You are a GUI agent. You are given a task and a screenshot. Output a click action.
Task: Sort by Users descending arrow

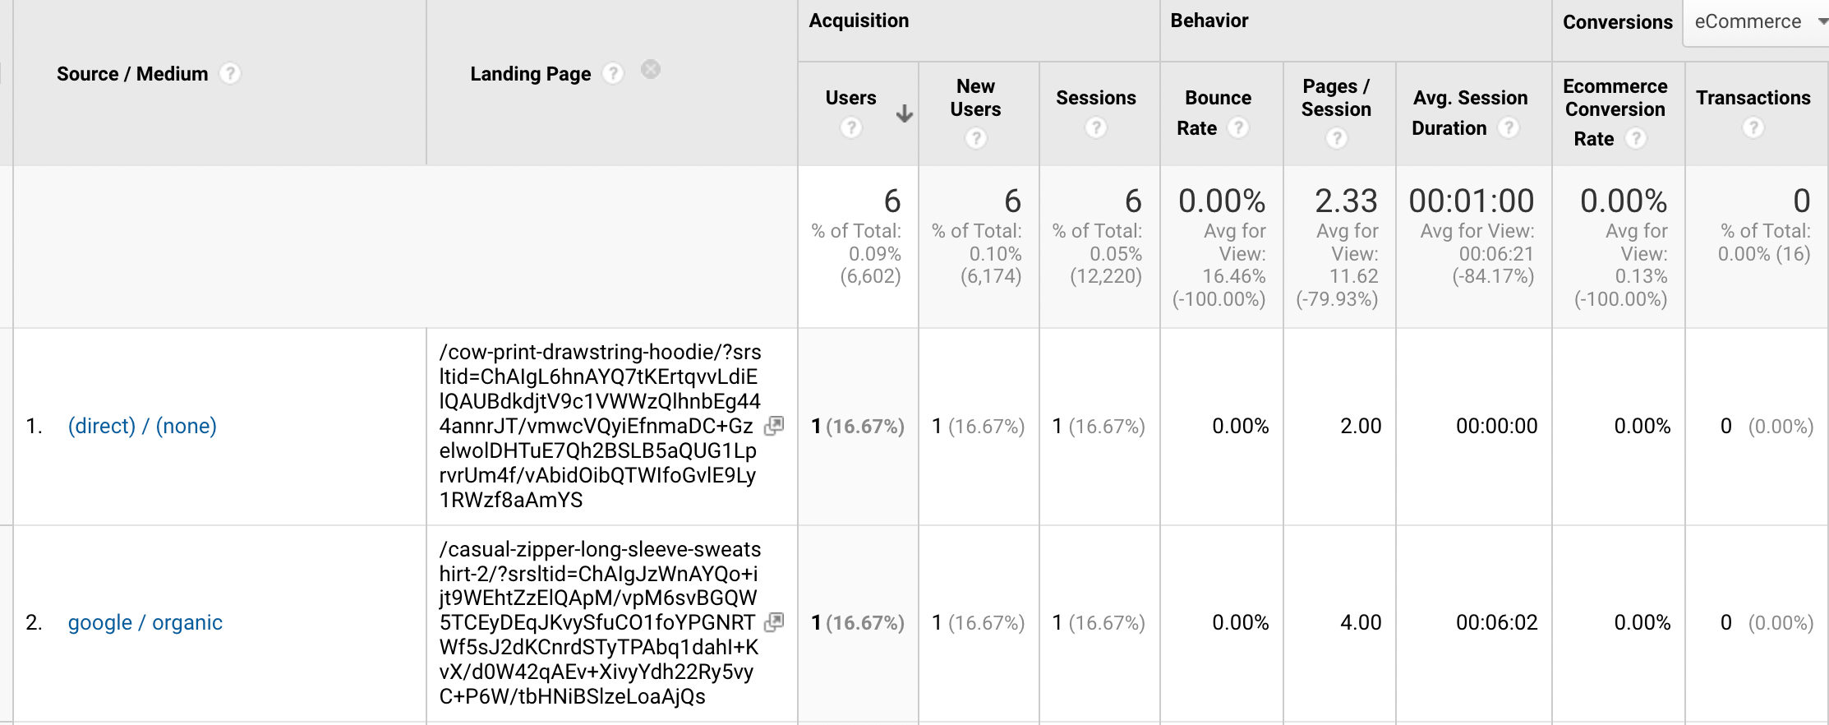tap(905, 113)
